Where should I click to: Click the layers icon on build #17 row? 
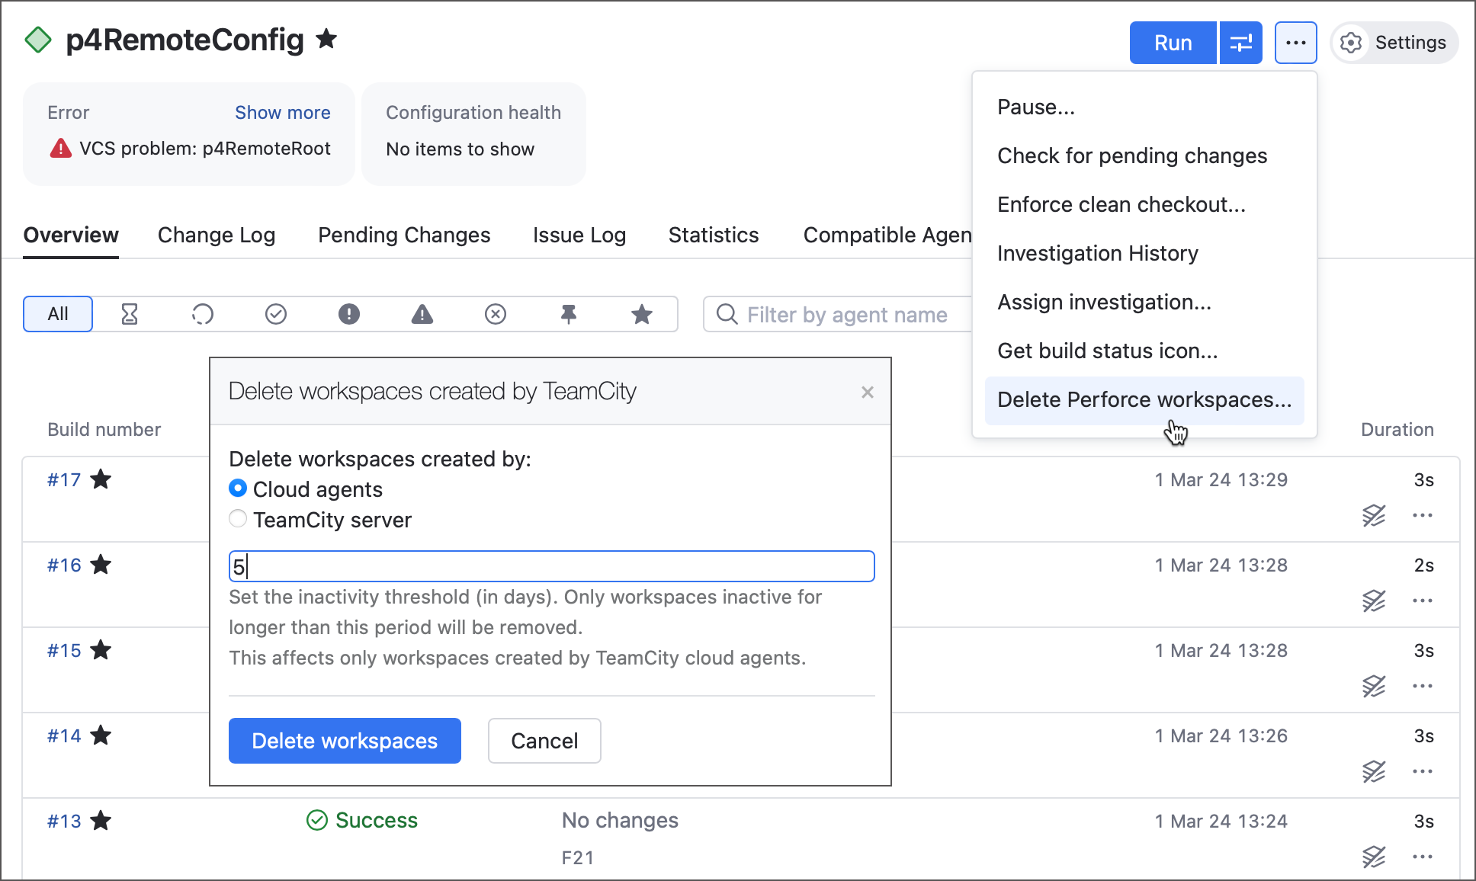click(1374, 515)
